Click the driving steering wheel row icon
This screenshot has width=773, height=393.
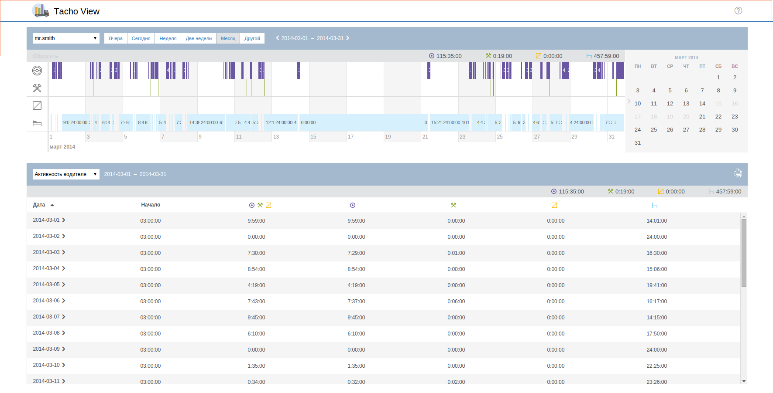37,71
